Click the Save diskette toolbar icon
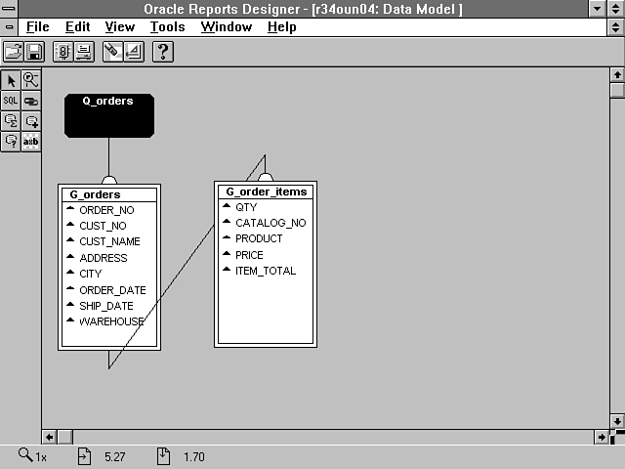The height and width of the screenshot is (469, 625). click(x=34, y=52)
